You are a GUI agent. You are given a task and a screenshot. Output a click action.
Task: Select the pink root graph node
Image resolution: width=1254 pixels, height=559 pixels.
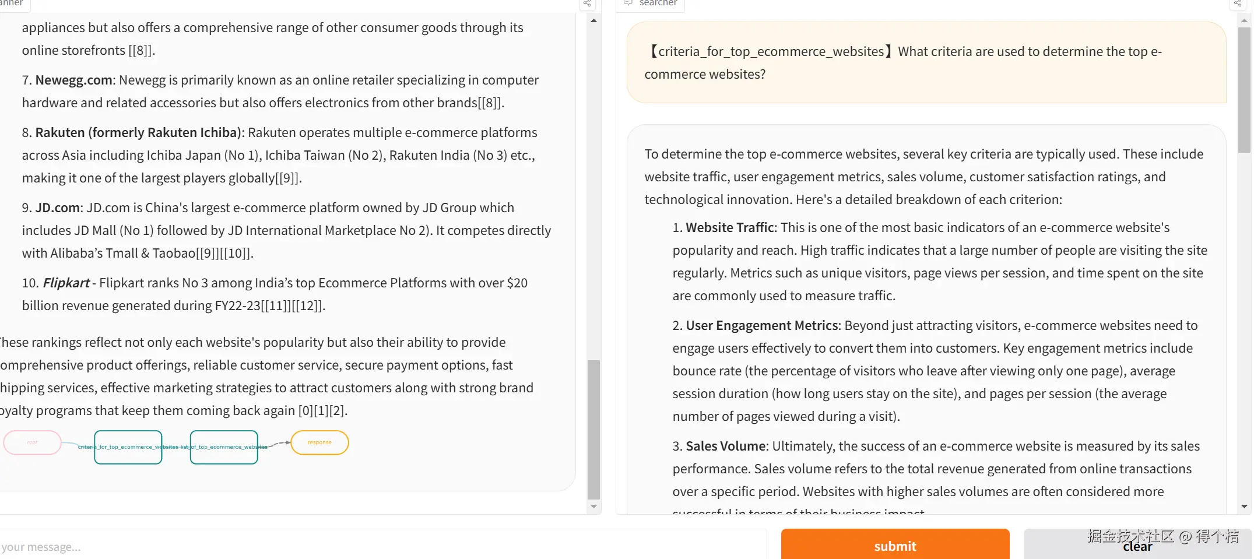[33, 442]
